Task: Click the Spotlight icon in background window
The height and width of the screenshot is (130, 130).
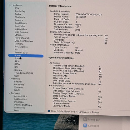Action: click(x=85, y=125)
